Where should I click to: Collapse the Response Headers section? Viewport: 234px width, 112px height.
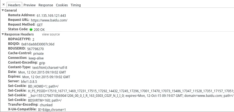coord(3,34)
